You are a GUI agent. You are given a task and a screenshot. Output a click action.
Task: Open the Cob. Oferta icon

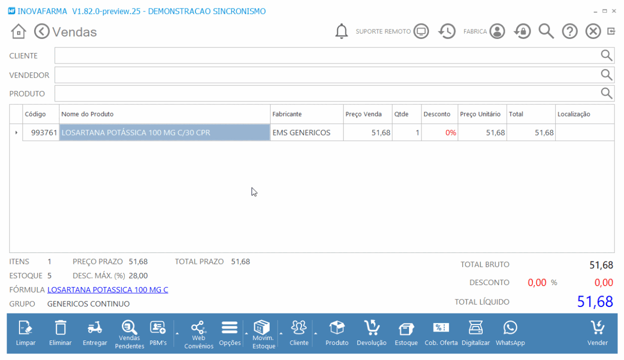[441, 333]
